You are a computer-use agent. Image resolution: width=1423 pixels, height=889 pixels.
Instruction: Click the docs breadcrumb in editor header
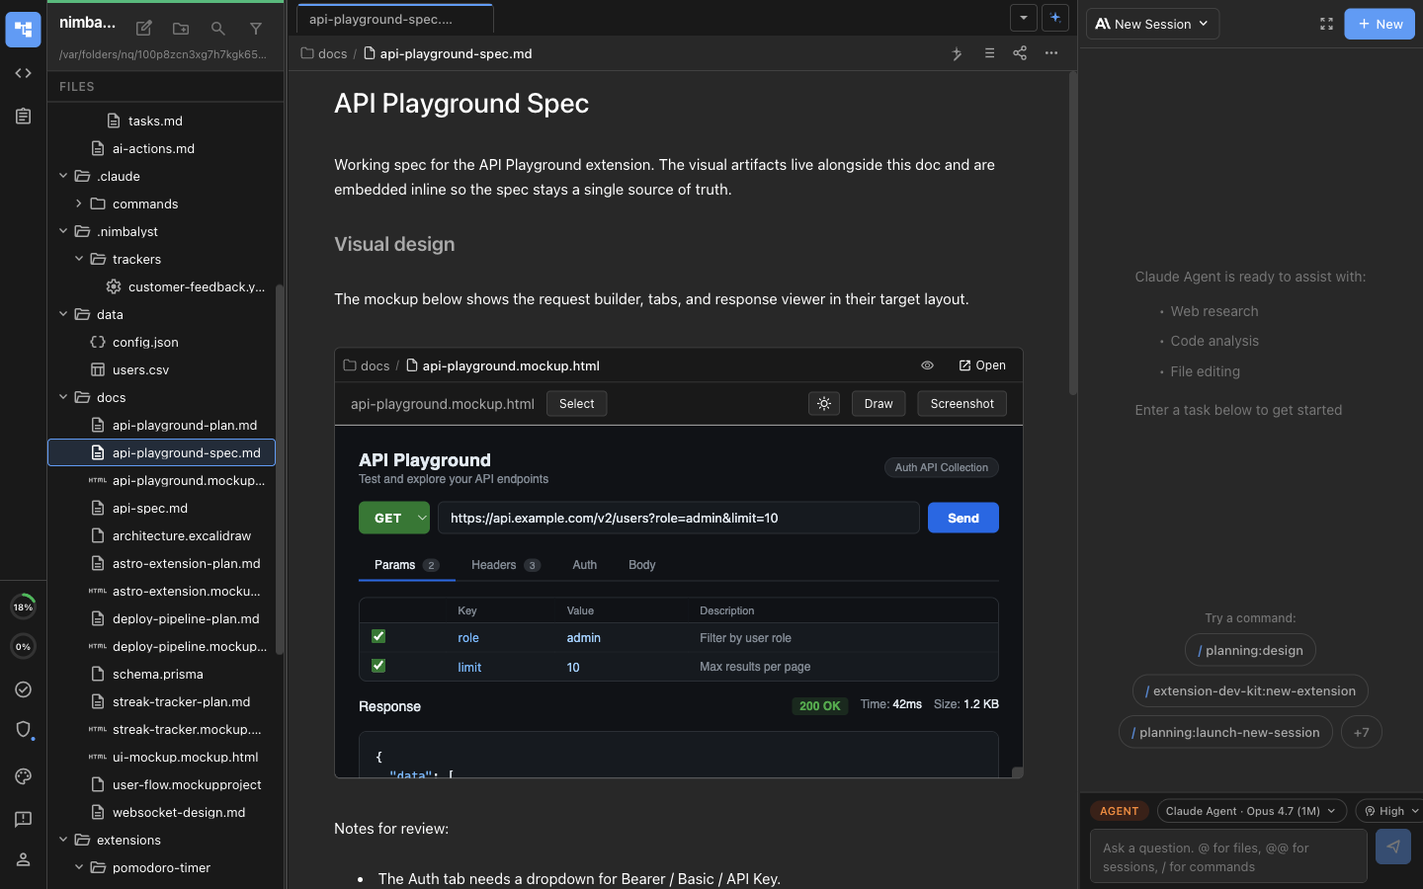[x=324, y=53]
